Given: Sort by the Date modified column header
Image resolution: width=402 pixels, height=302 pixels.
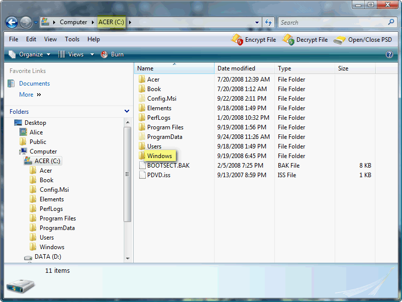Looking at the screenshot, I should tap(244, 68).
